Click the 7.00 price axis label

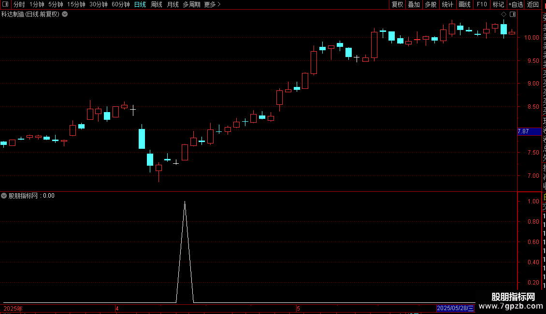pyautogui.click(x=533, y=176)
